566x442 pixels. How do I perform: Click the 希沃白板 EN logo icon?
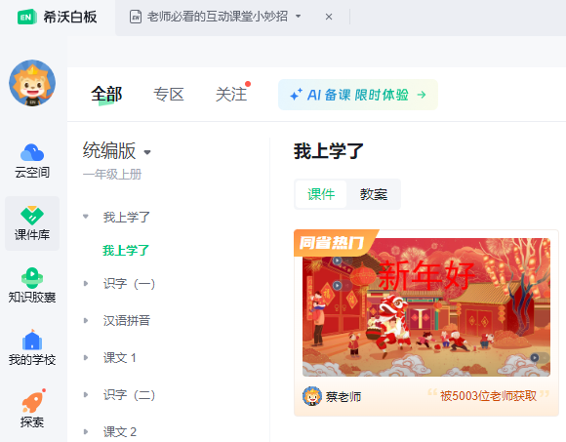[x=27, y=17]
